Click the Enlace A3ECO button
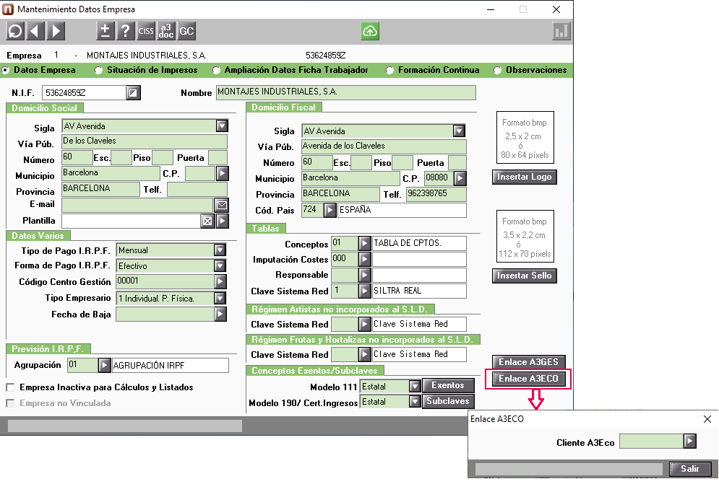This screenshot has width=719, height=484. 529,379
